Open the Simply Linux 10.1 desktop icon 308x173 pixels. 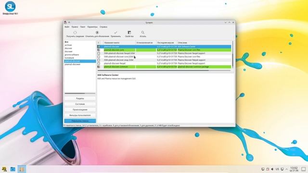[x=10, y=8]
